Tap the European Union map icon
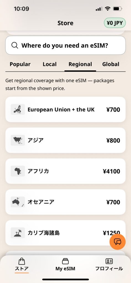This screenshot has height=283, width=131. 18,109
